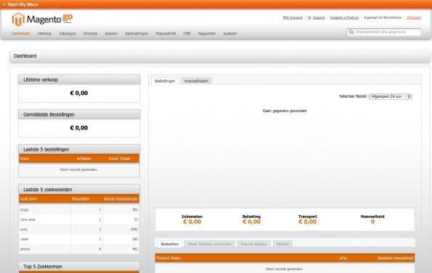Click the Laatste 5 zoekwoorden header

click(79, 190)
